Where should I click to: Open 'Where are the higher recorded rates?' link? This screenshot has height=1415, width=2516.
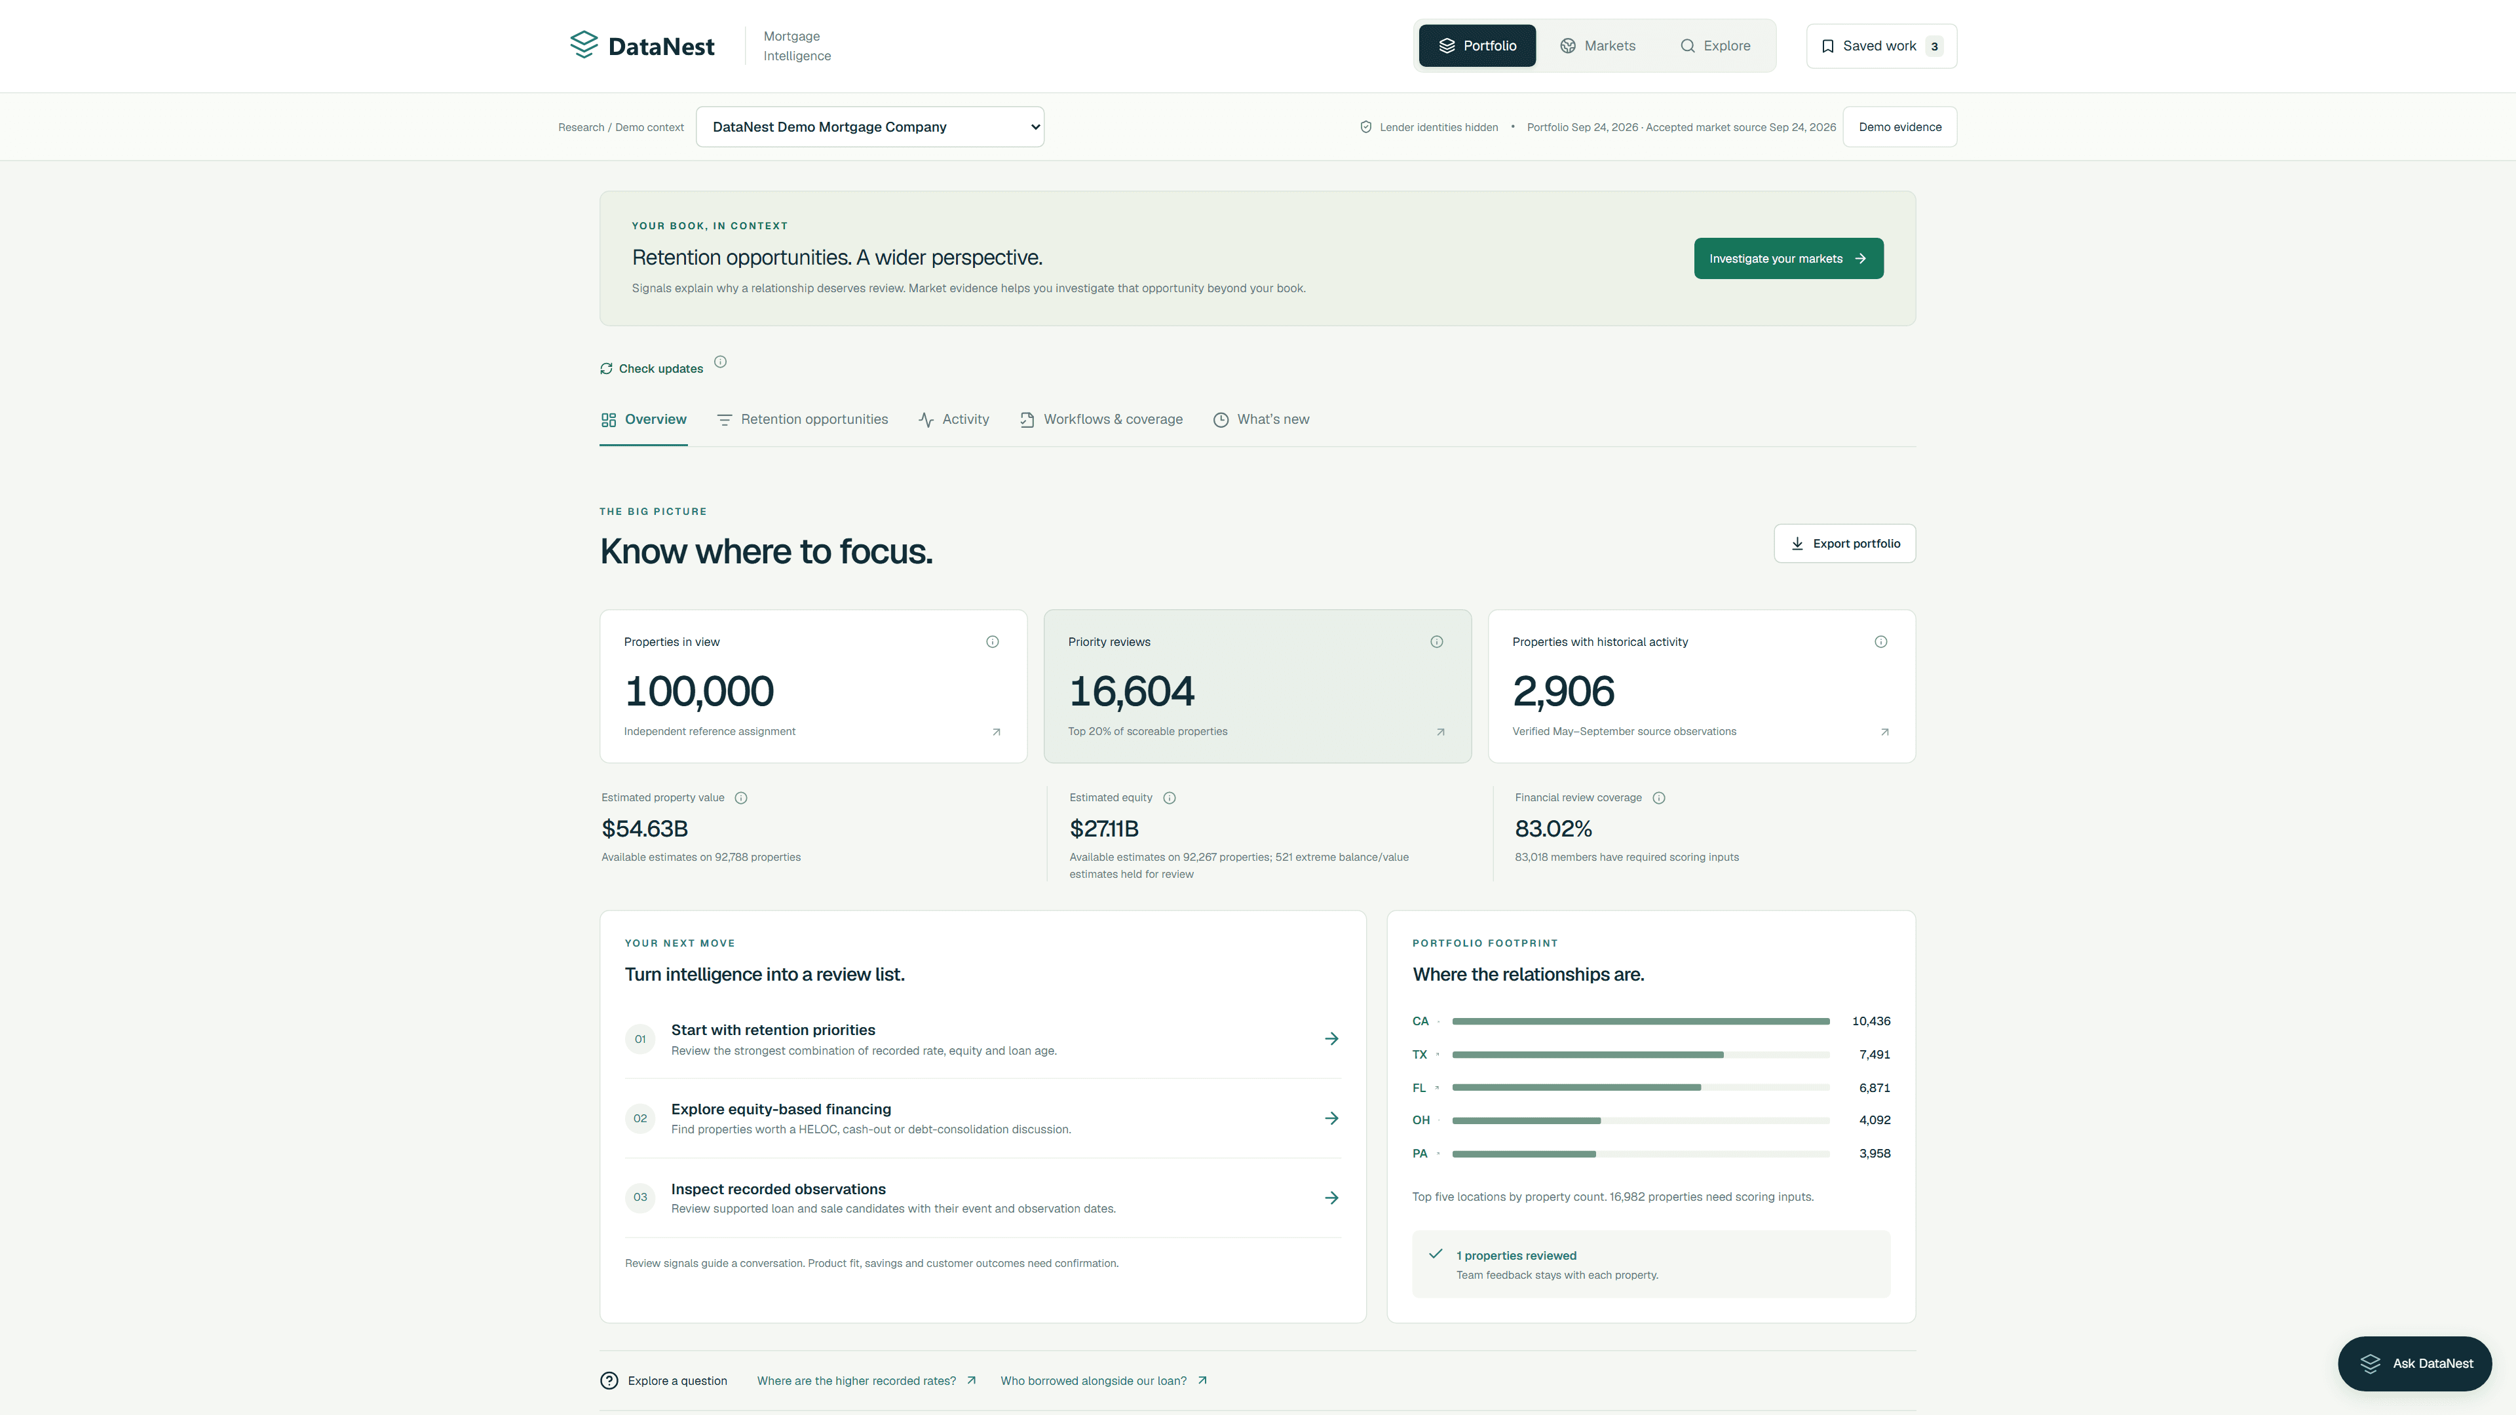(x=866, y=1381)
